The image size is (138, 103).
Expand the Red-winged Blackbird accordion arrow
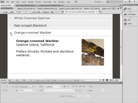pyautogui.click(x=10, y=25)
